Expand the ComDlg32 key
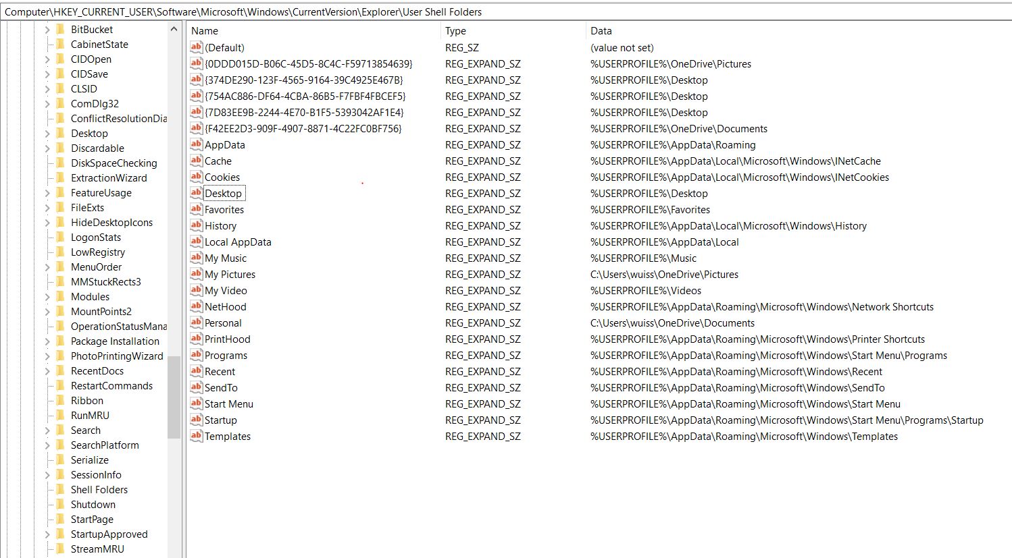 pos(47,104)
